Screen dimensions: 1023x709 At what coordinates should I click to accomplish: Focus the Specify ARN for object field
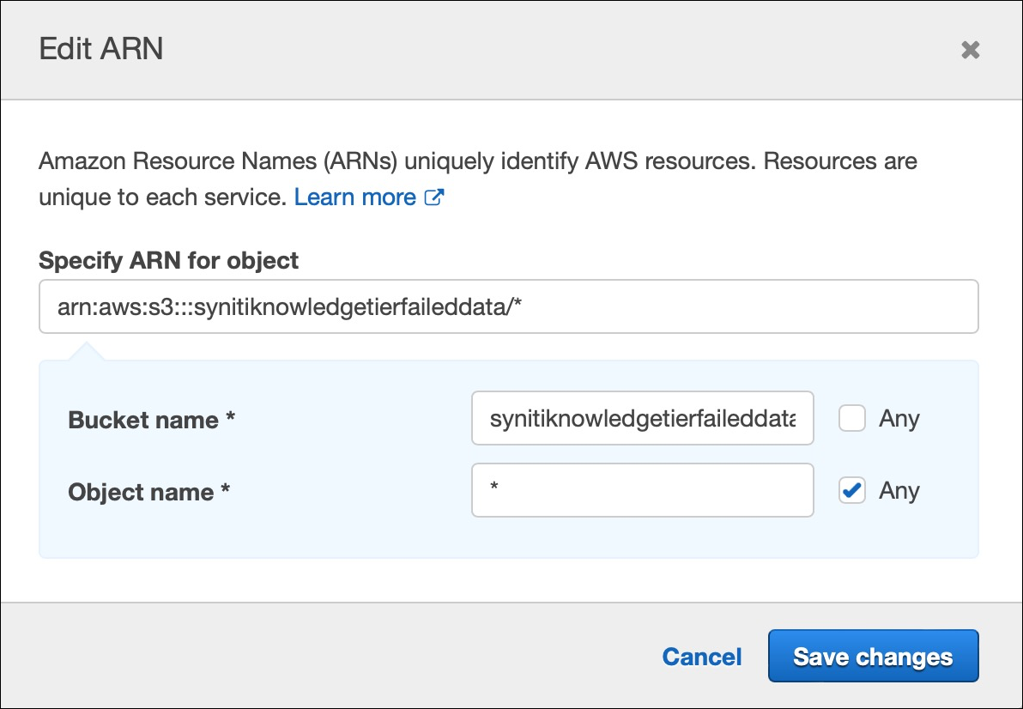pos(508,306)
